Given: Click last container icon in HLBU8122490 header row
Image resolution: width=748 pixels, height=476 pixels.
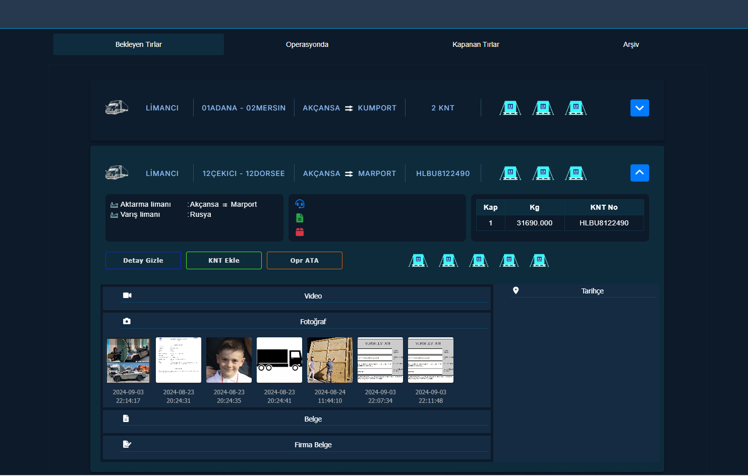Looking at the screenshot, I should pyautogui.click(x=576, y=173).
